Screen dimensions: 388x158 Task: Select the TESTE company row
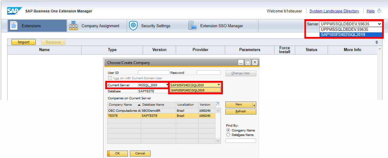161,116
